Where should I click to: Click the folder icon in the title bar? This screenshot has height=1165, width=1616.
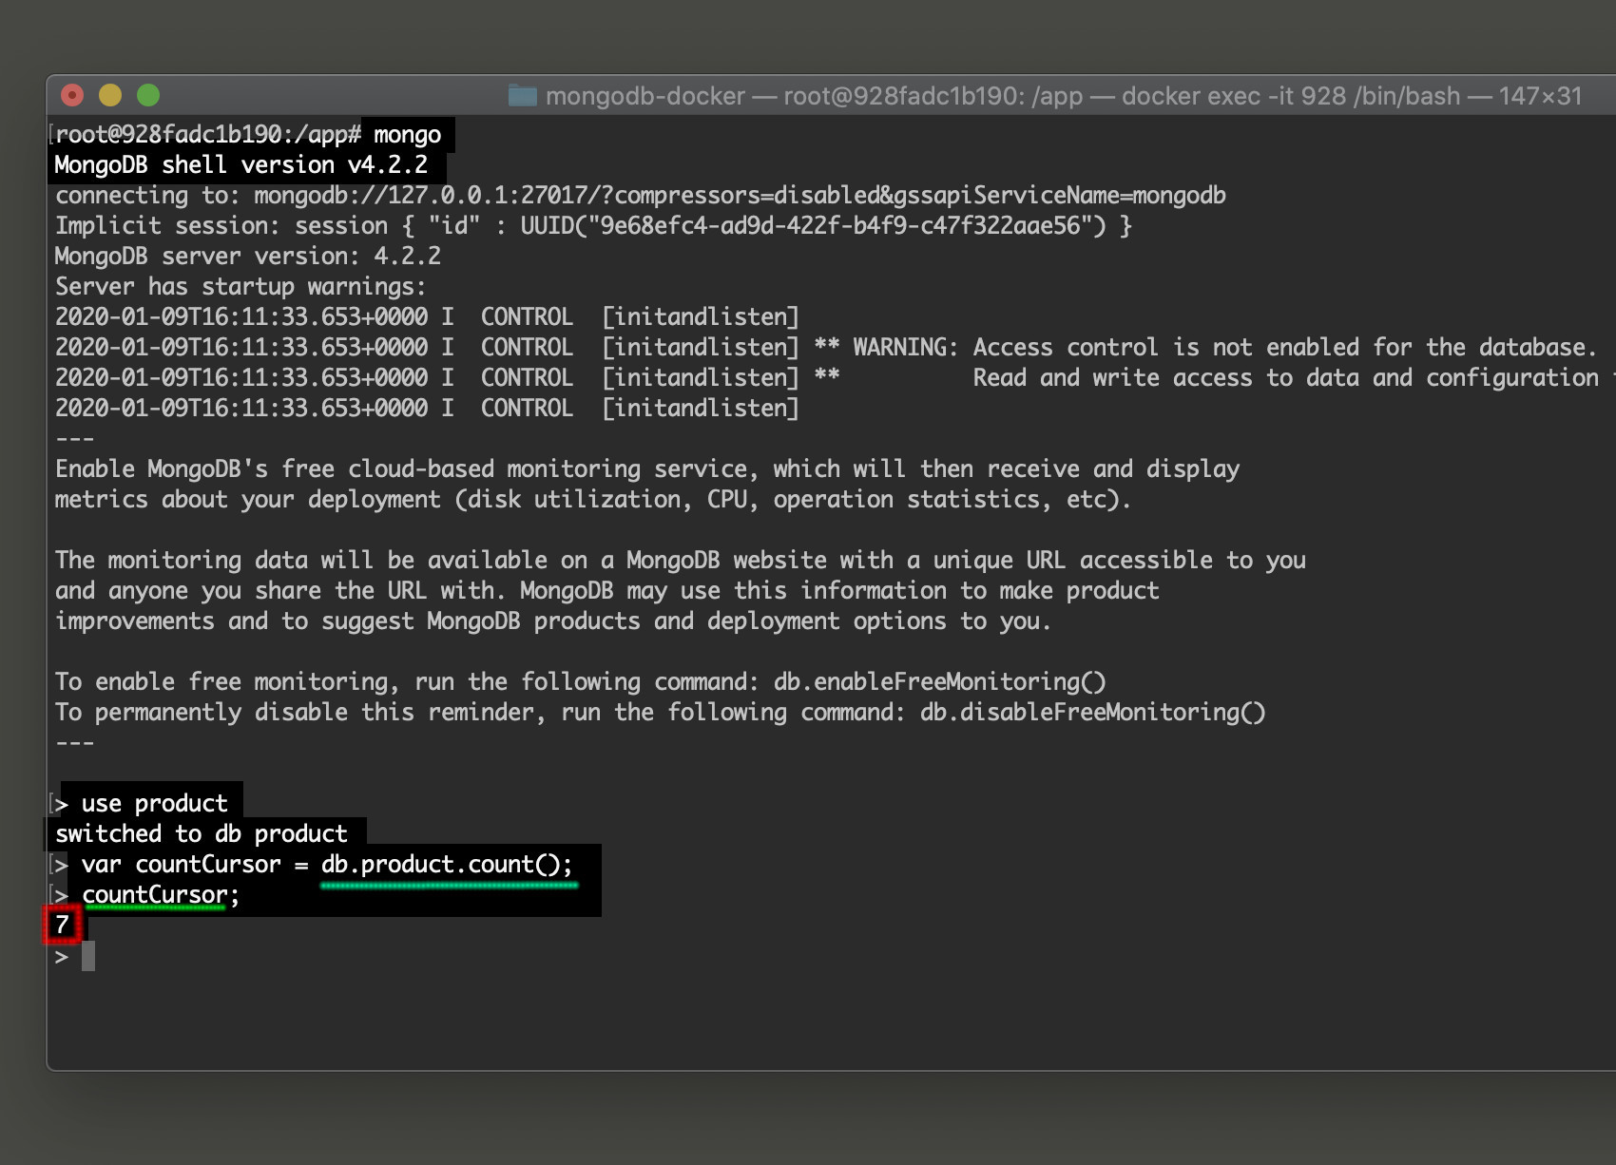(524, 96)
